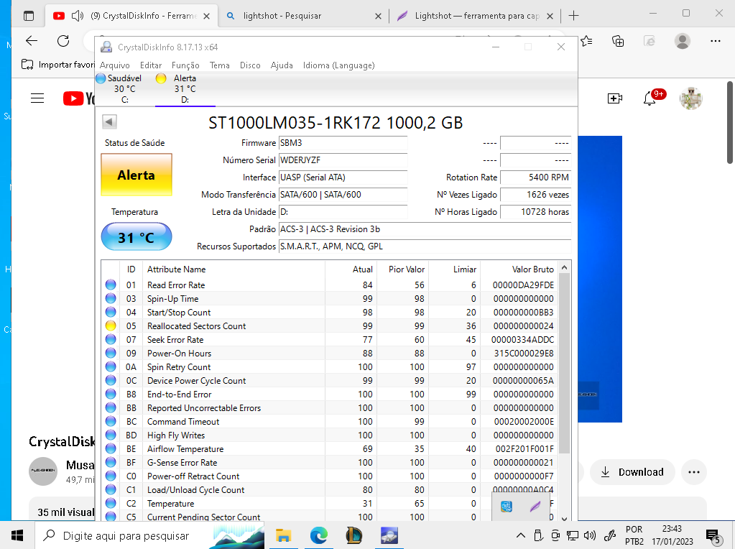Click the Número Serial field
The image size is (735, 549).
point(343,160)
